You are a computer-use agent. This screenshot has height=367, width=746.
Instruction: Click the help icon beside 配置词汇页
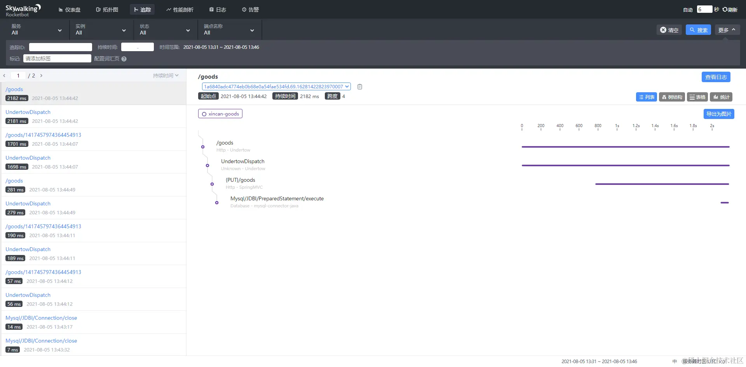click(124, 59)
